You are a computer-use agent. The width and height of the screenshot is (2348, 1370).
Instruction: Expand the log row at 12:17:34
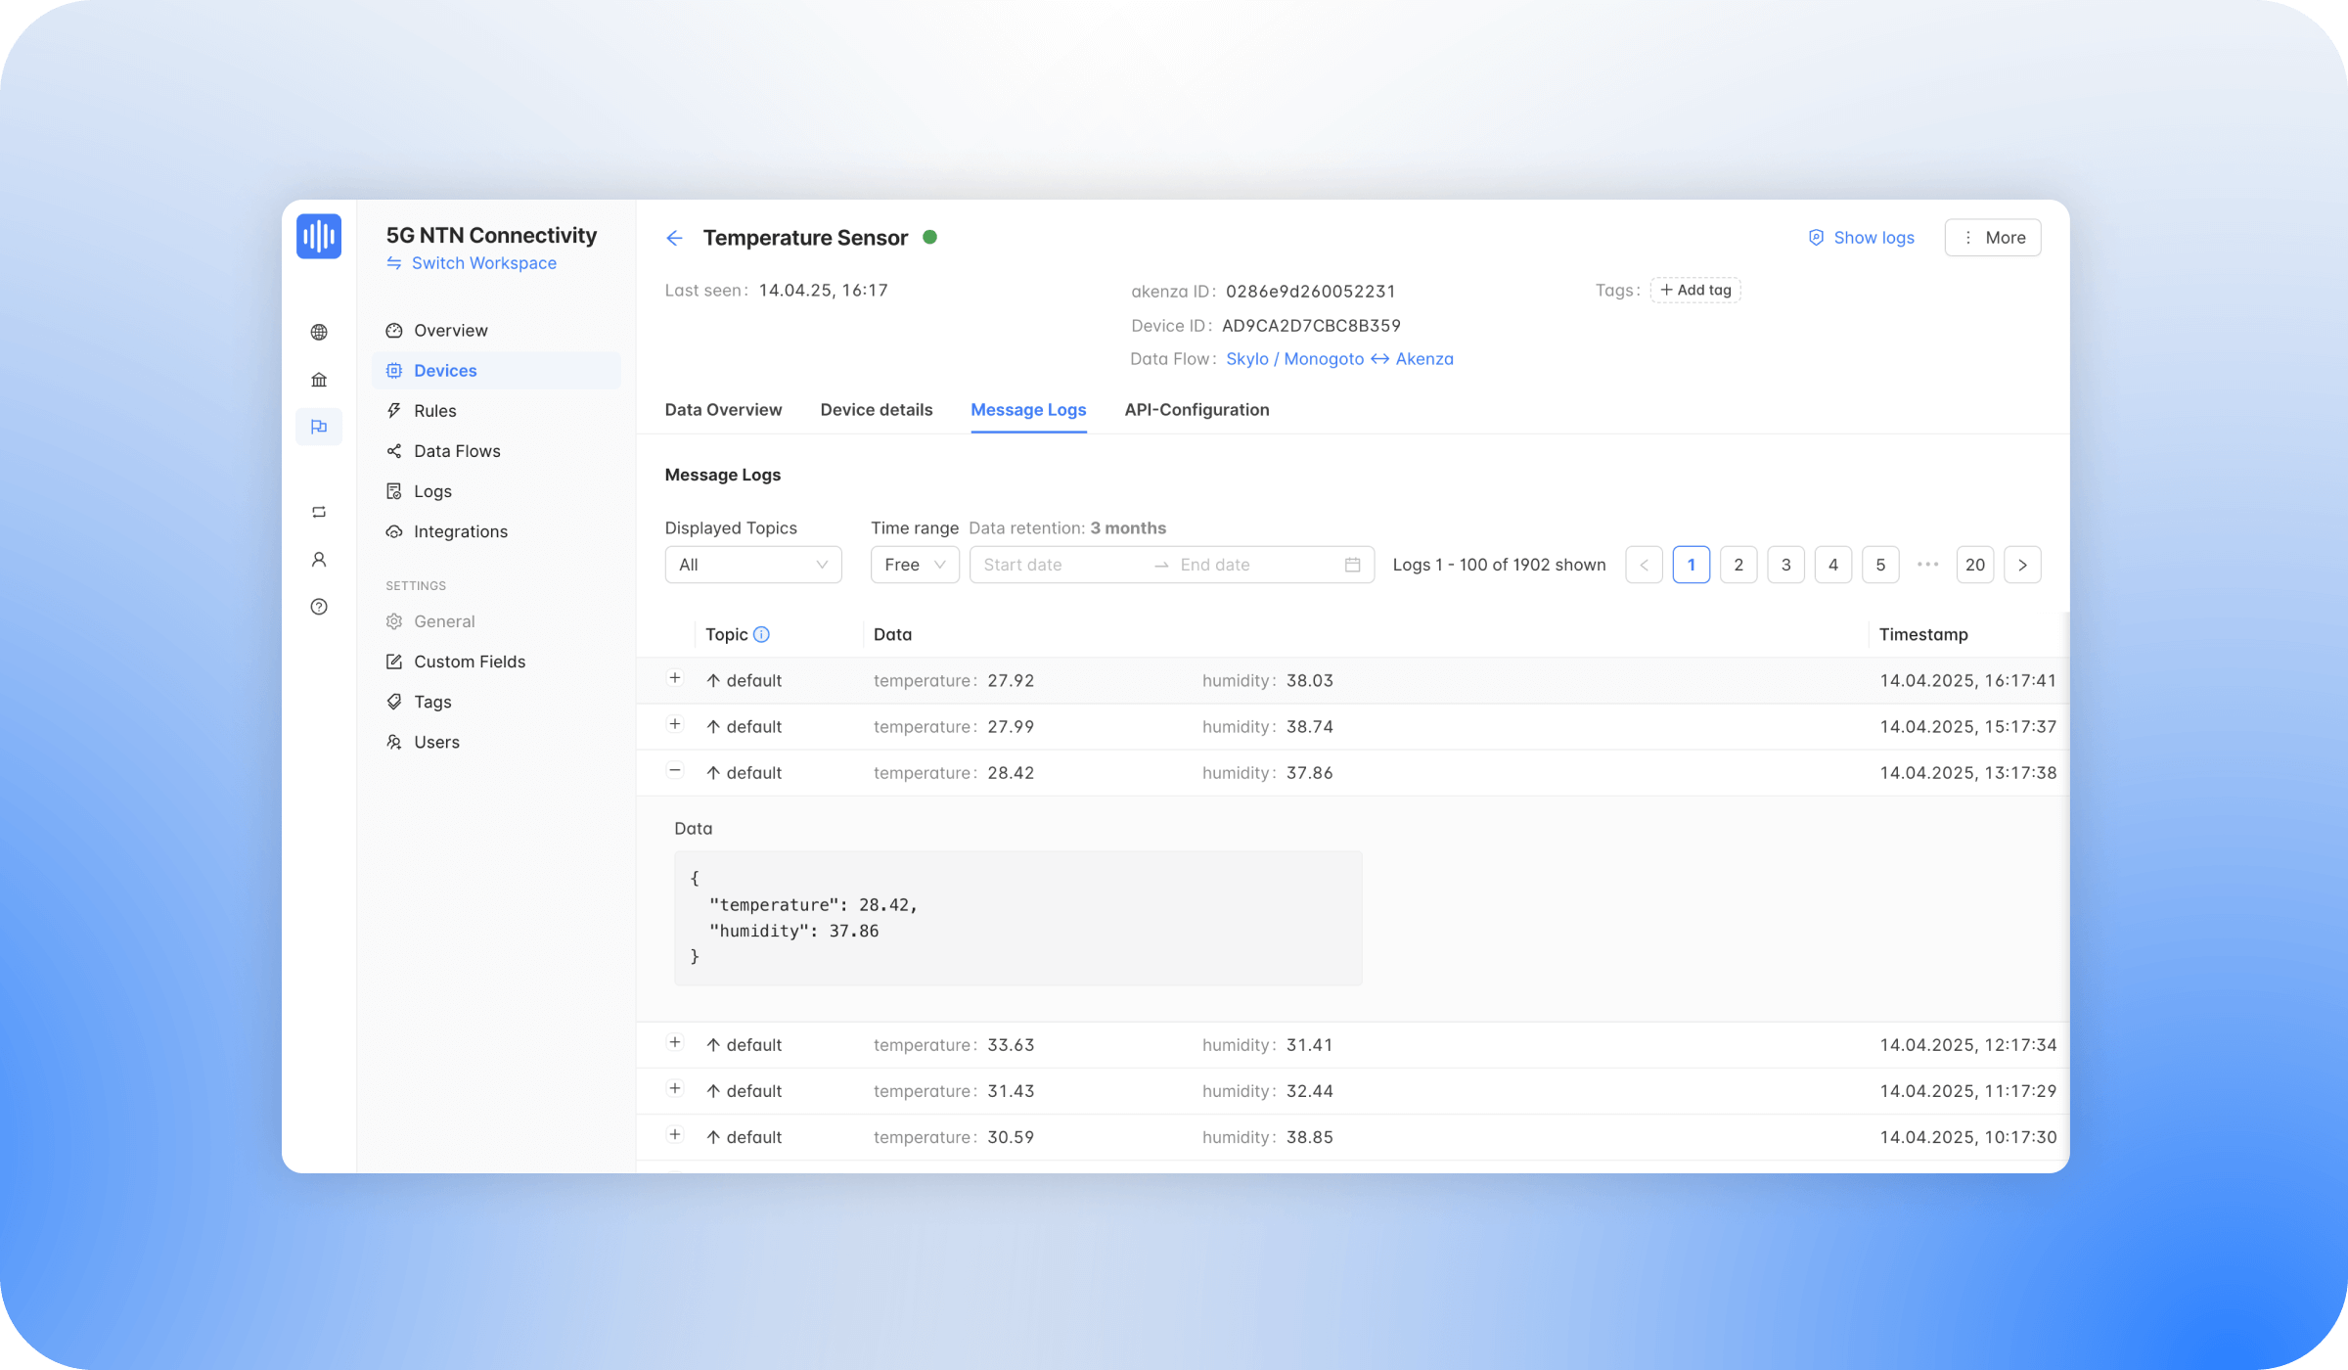click(x=675, y=1042)
